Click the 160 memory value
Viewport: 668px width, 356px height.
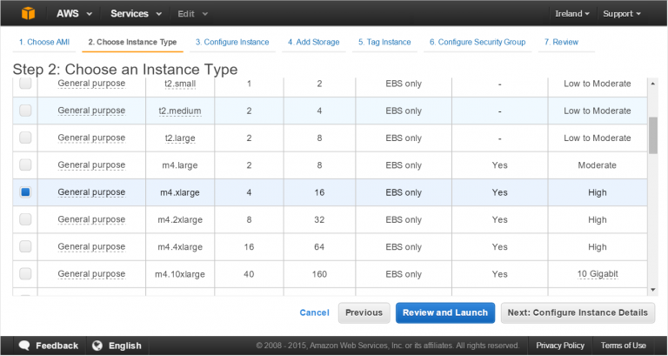(319, 274)
